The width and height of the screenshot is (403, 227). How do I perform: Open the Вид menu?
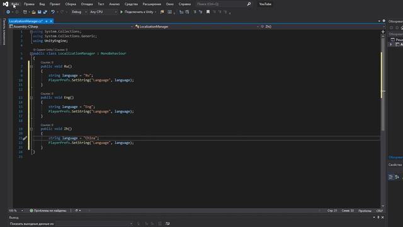[42, 4]
